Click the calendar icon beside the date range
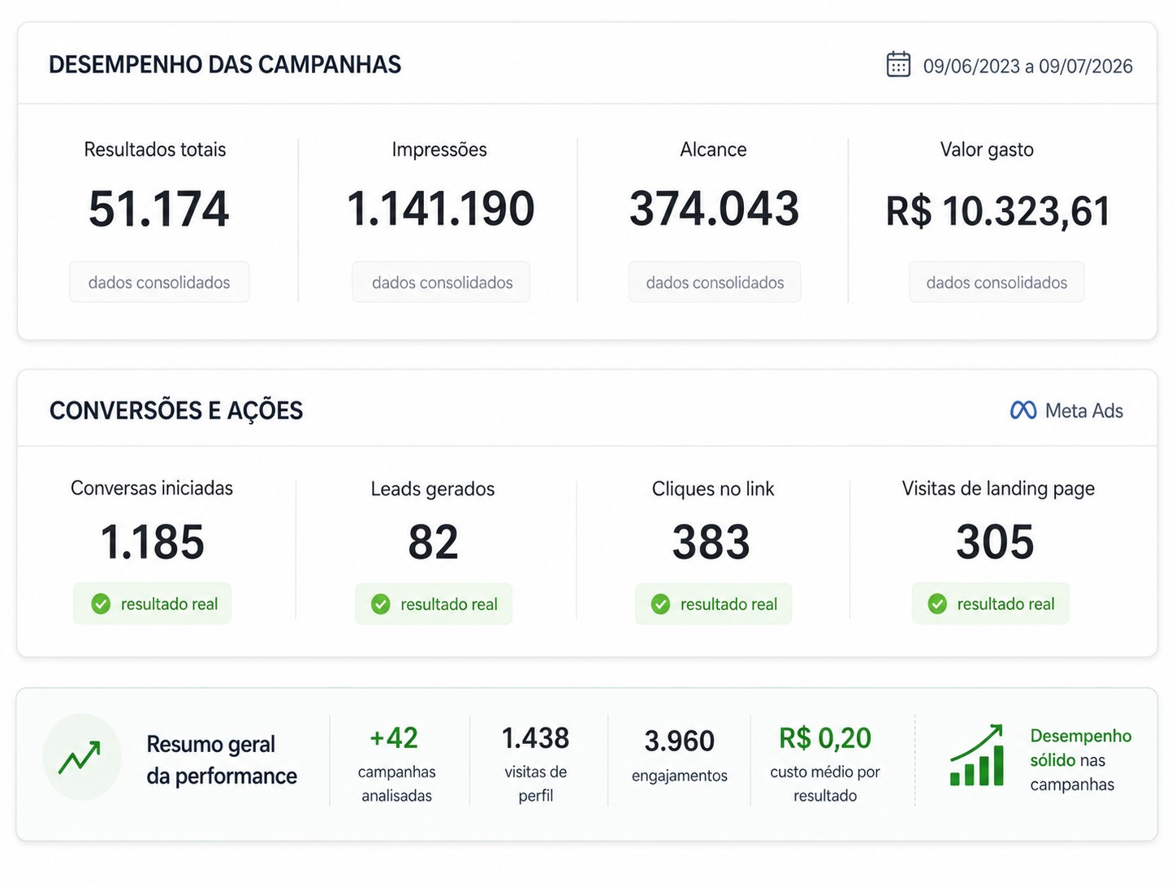Image resolution: width=1176 pixels, height=882 pixels. pyautogui.click(x=898, y=64)
